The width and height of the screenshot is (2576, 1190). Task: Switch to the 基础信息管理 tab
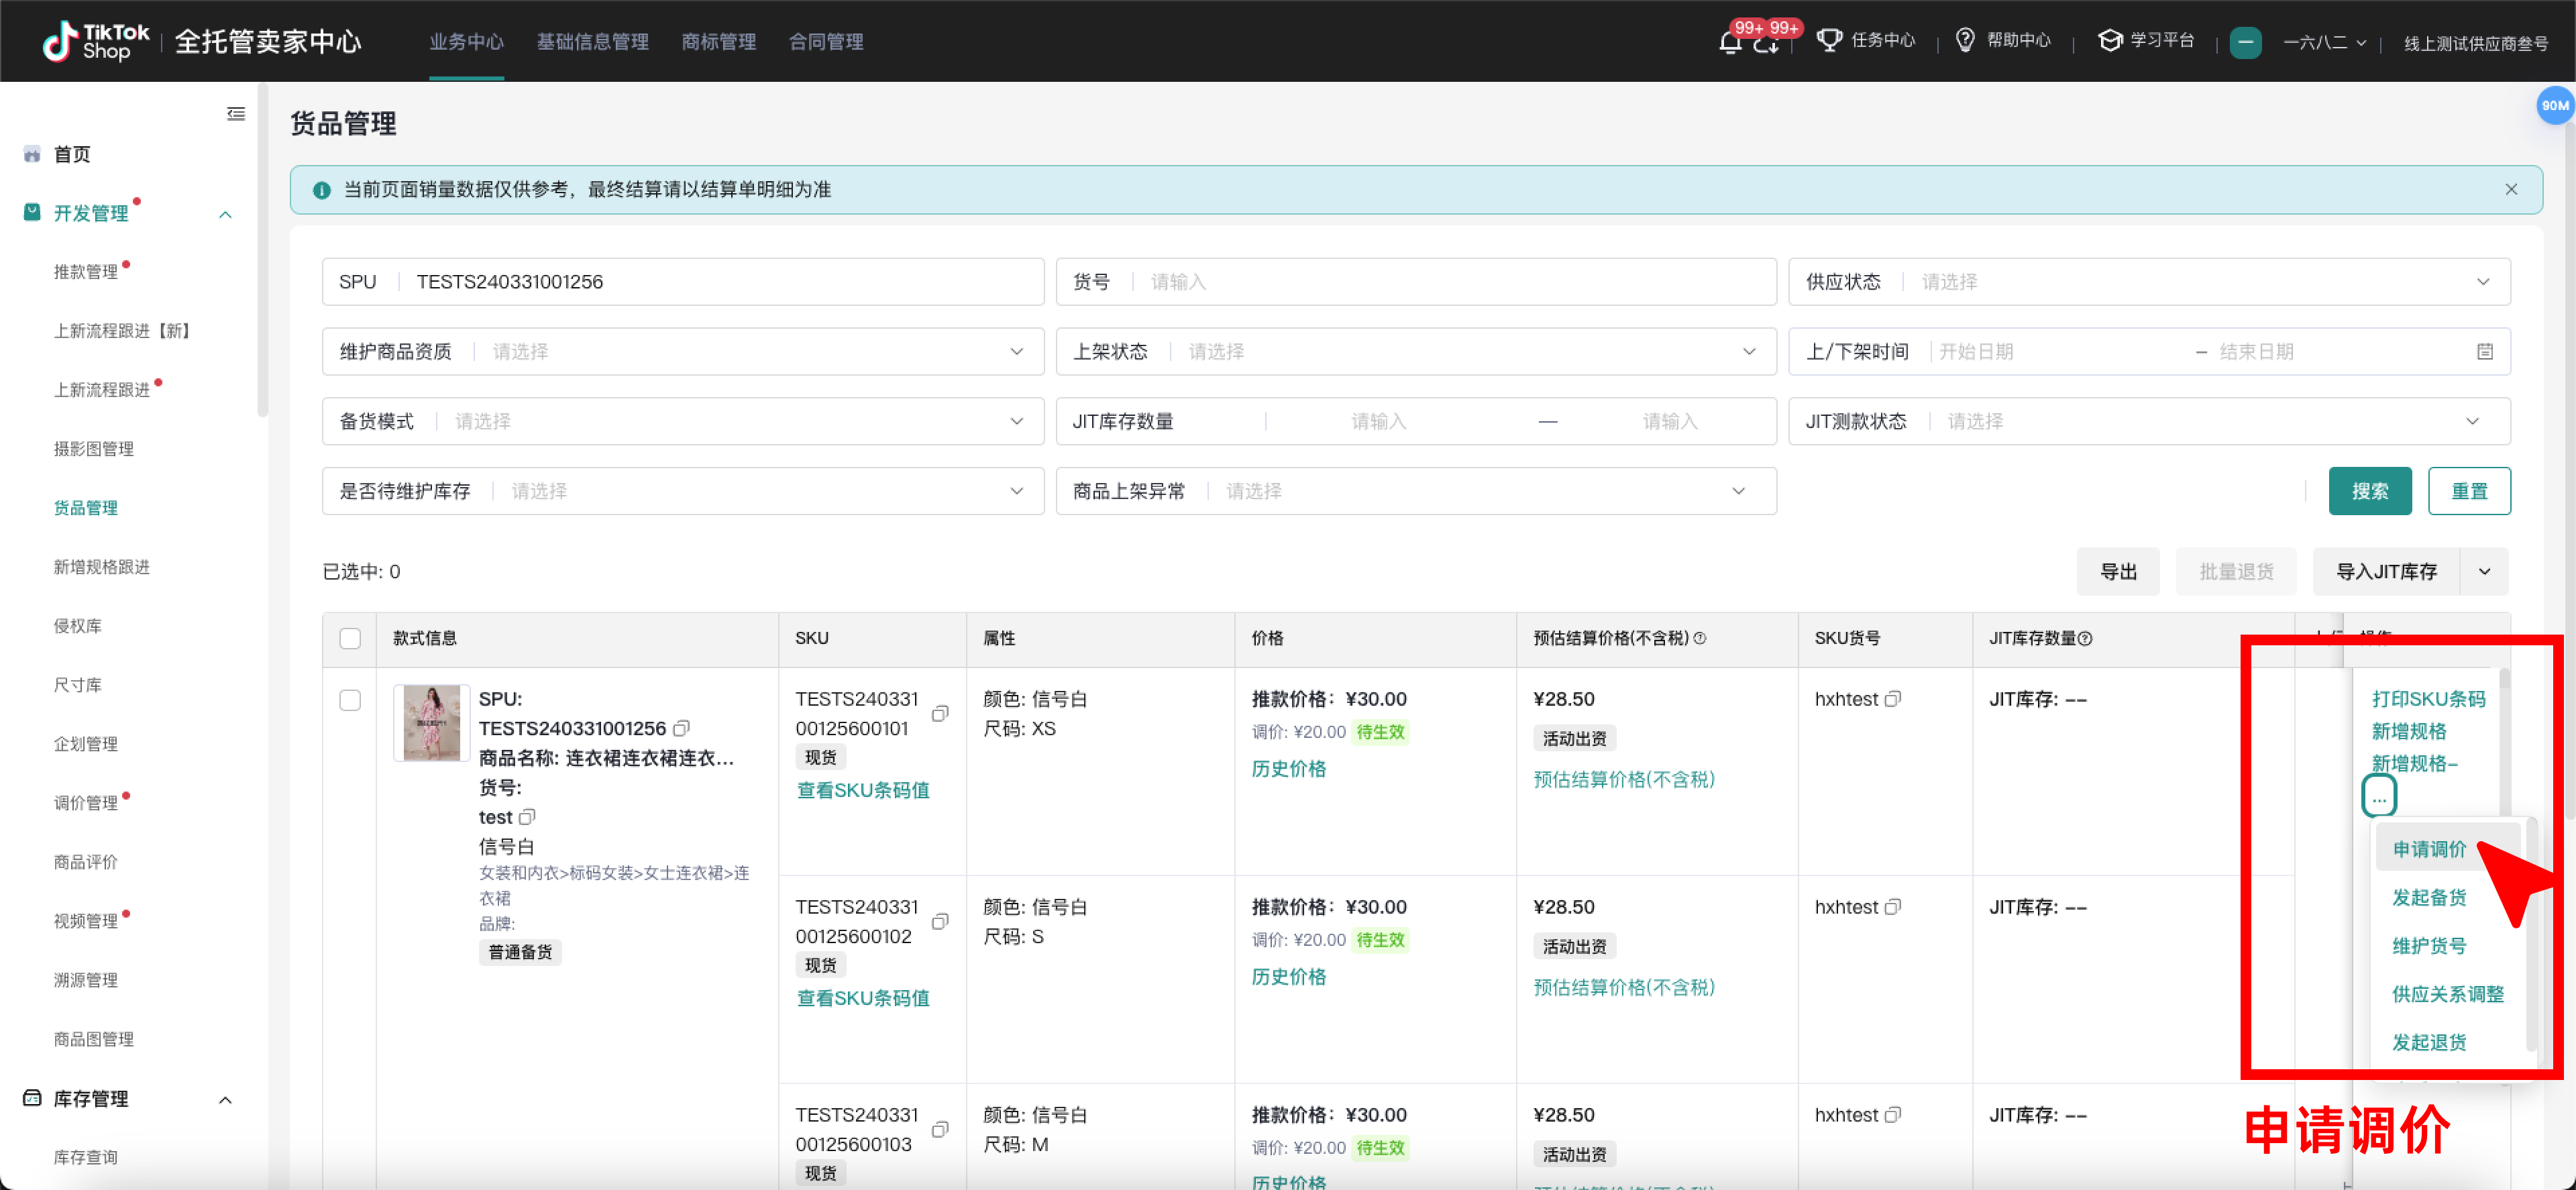pos(592,42)
